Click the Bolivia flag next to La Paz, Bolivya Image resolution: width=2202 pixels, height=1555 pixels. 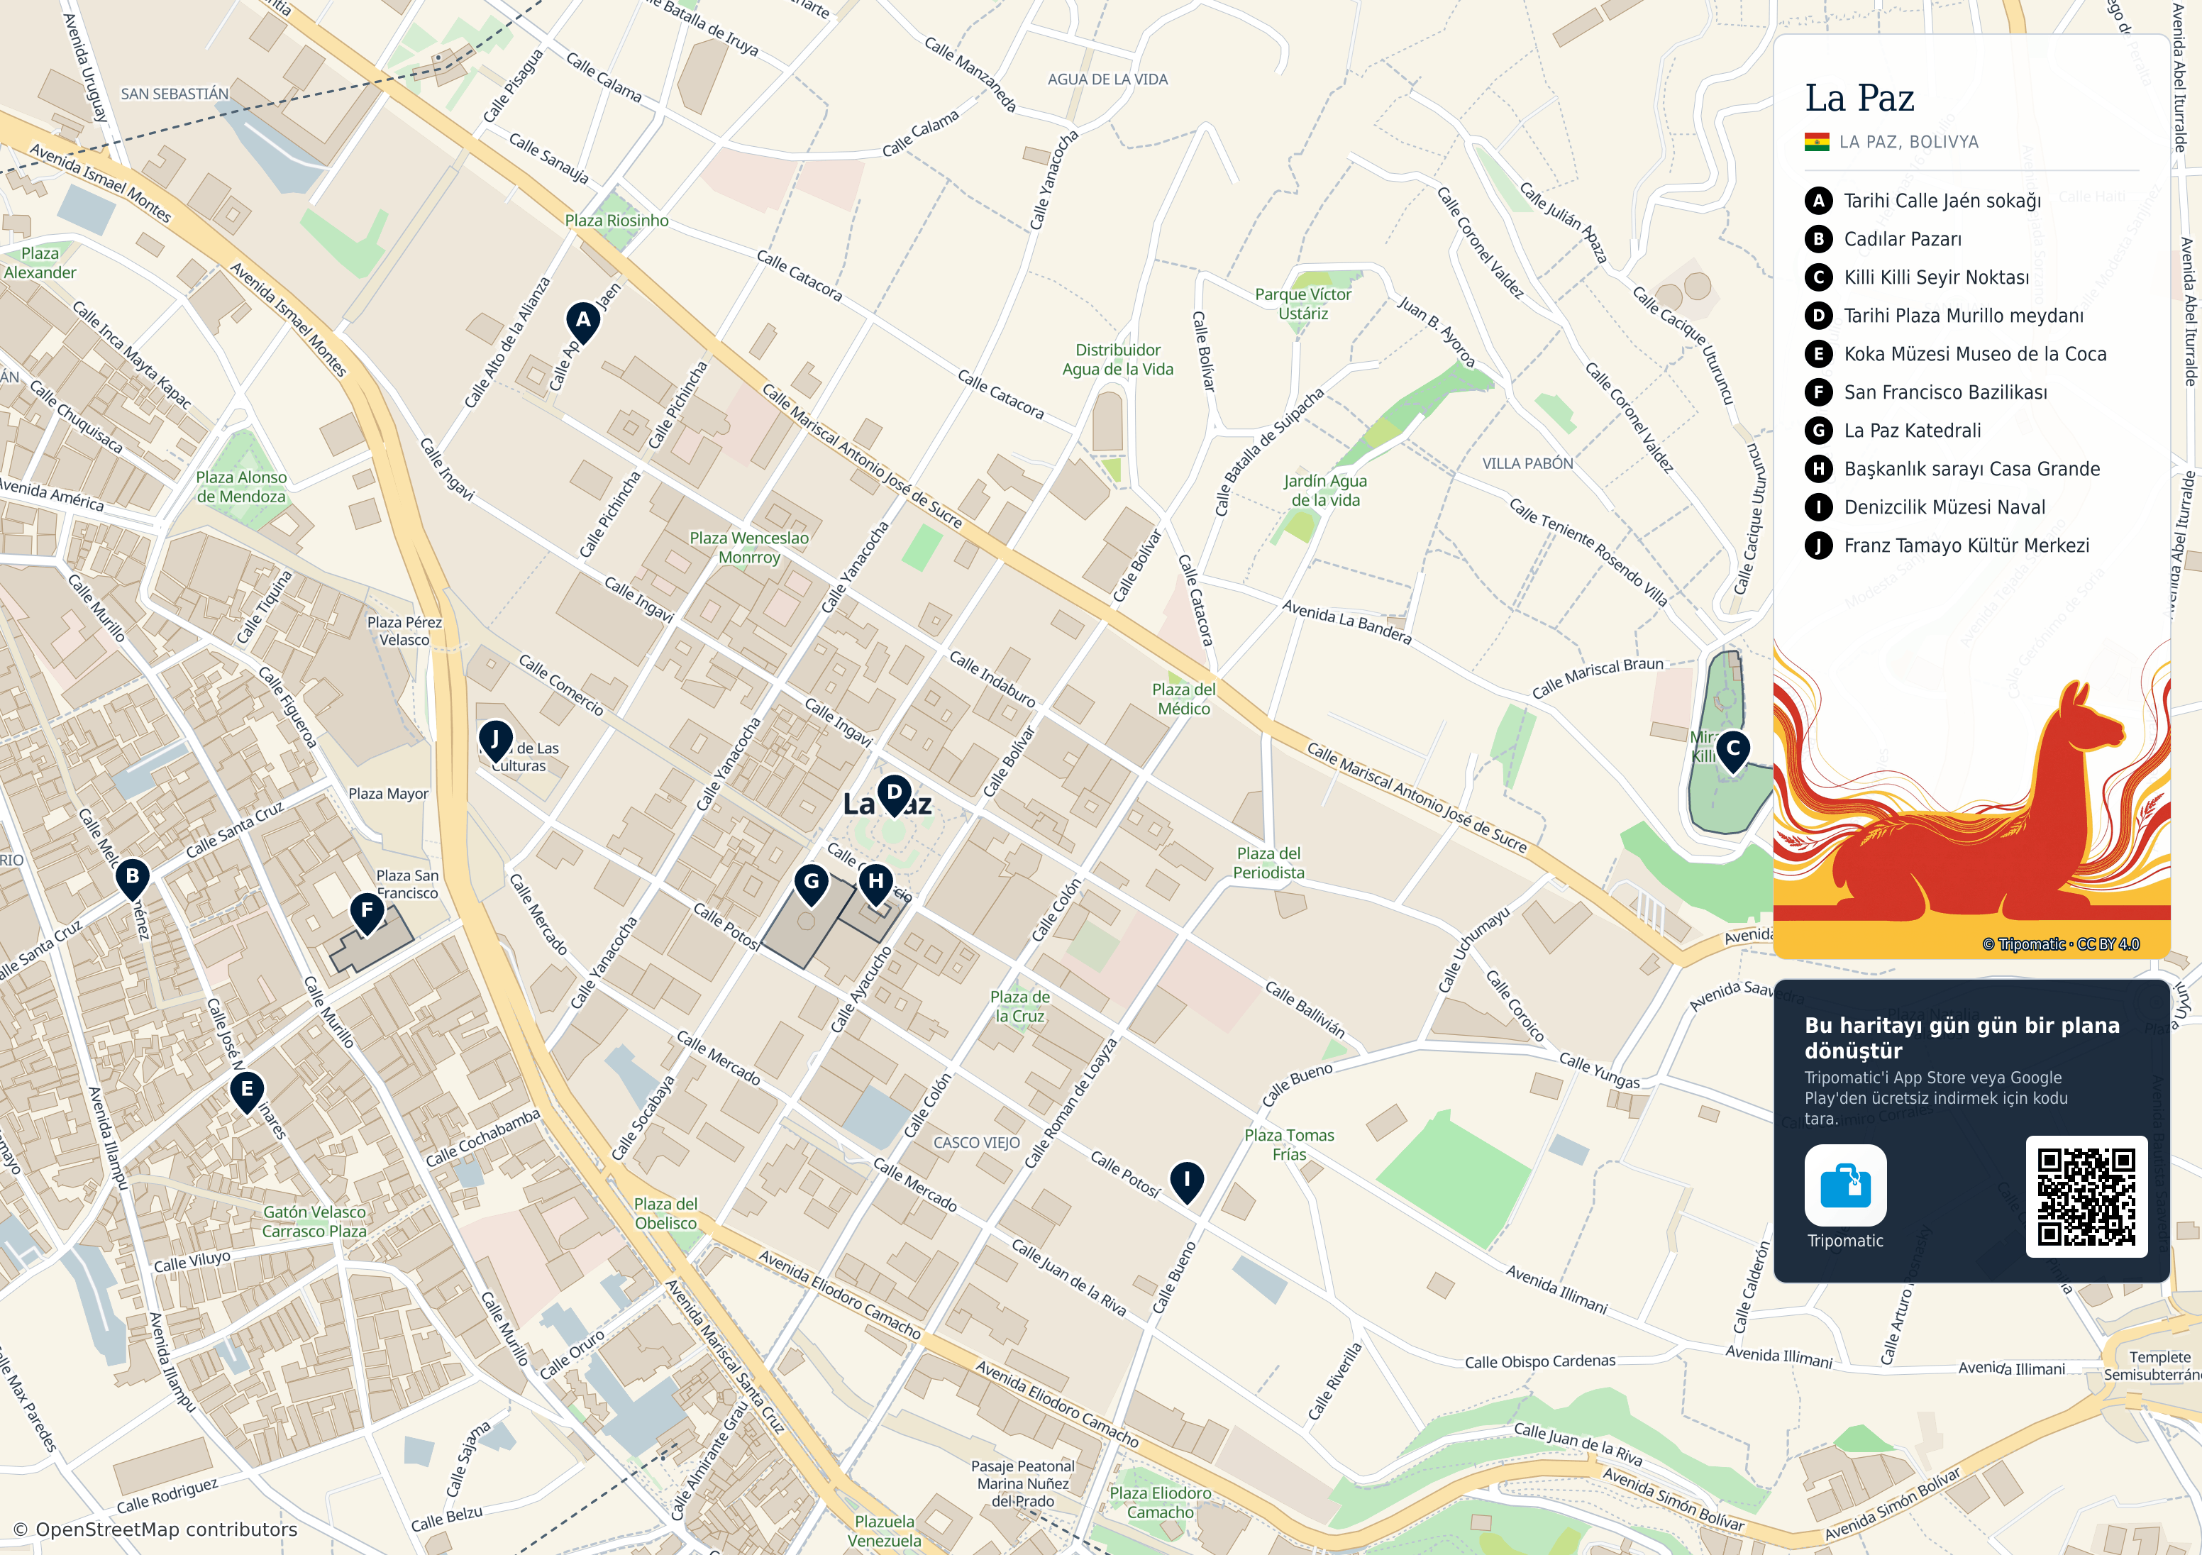tap(1817, 142)
